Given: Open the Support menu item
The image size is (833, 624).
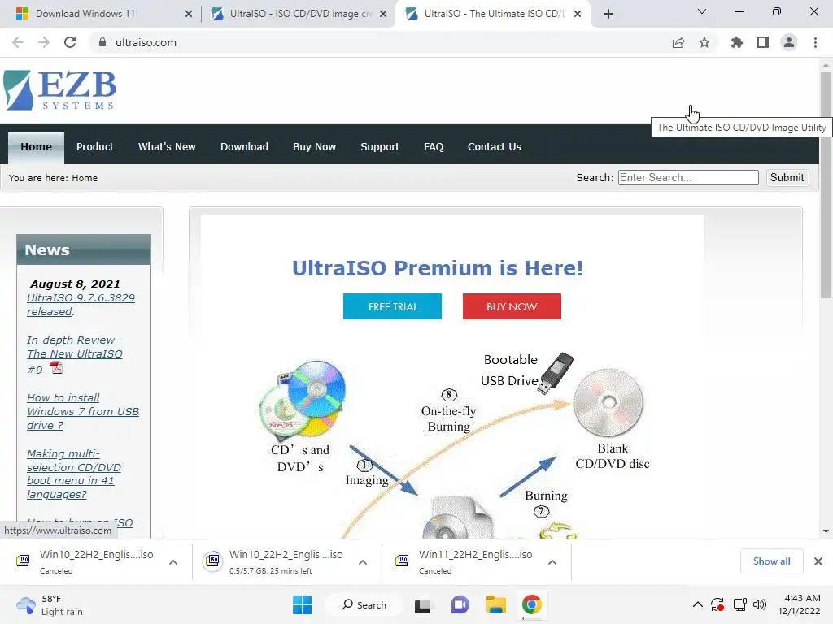Looking at the screenshot, I should tap(380, 147).
